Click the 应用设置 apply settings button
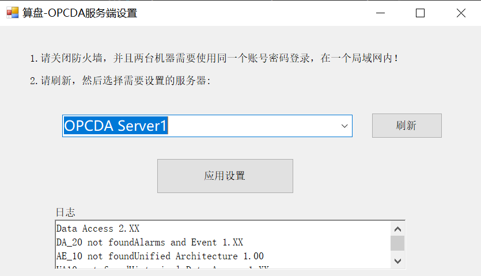The image size is (481, 276). pyautogui.click(x=225, y=176)
